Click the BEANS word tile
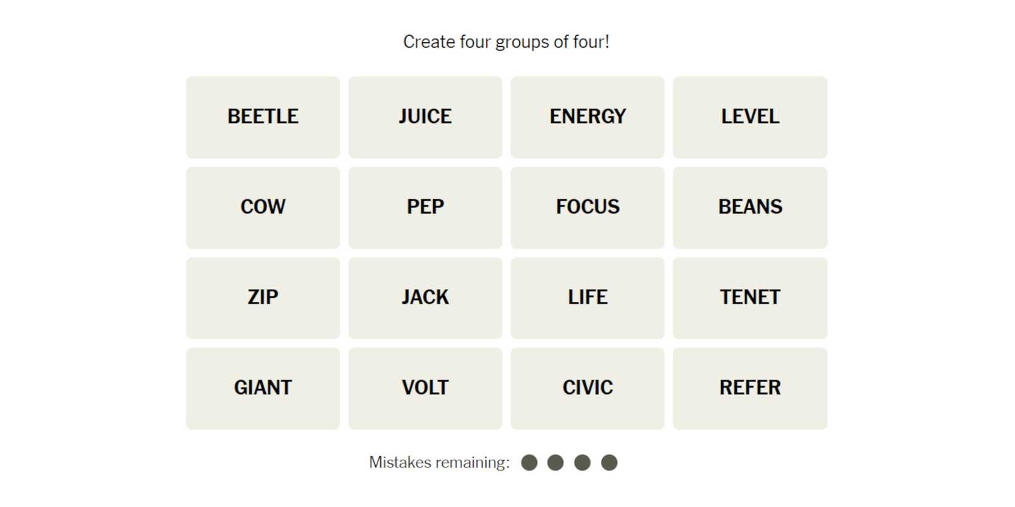The image size is (1015, 507). point(750,207)
